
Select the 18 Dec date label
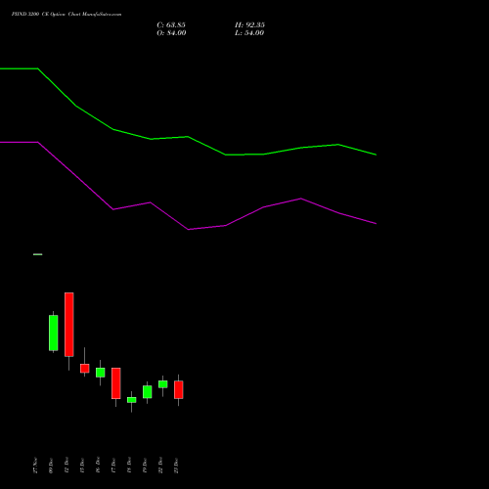(x=129, y=466)
